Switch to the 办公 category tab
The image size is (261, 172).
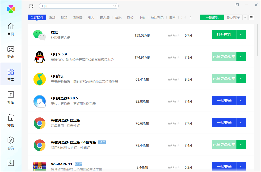click(x=130, y=17)
